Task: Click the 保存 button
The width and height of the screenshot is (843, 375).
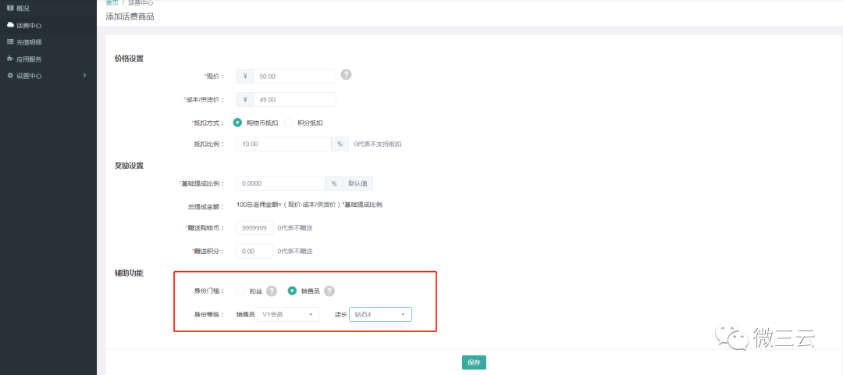Action: 475,362
